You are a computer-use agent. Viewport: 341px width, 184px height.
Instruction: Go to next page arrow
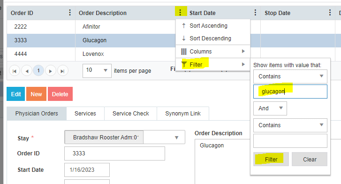click(51, 71)
